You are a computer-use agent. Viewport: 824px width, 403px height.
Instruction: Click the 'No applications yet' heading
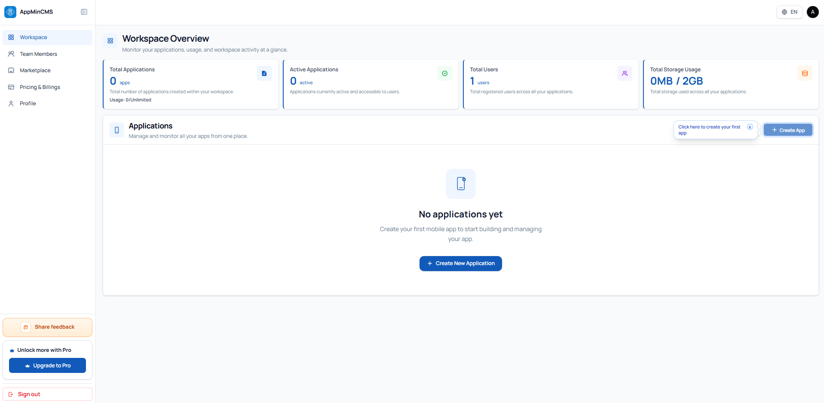(x=461, y=214)
